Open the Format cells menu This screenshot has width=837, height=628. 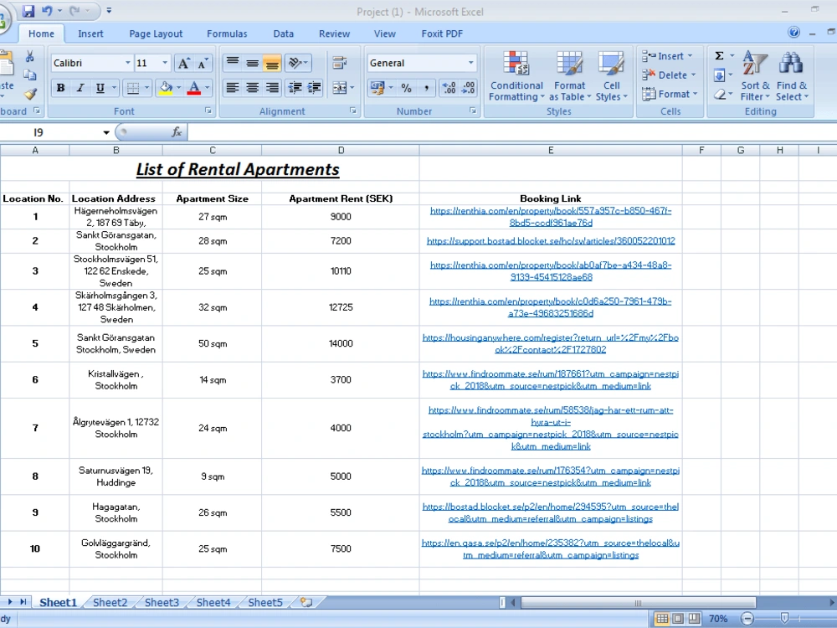(x=670, y=94)
